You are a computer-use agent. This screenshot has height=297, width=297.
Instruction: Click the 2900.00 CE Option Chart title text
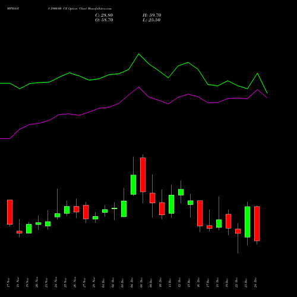pos(80,9)
